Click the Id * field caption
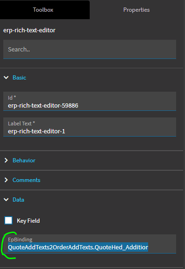 point(12,98)
